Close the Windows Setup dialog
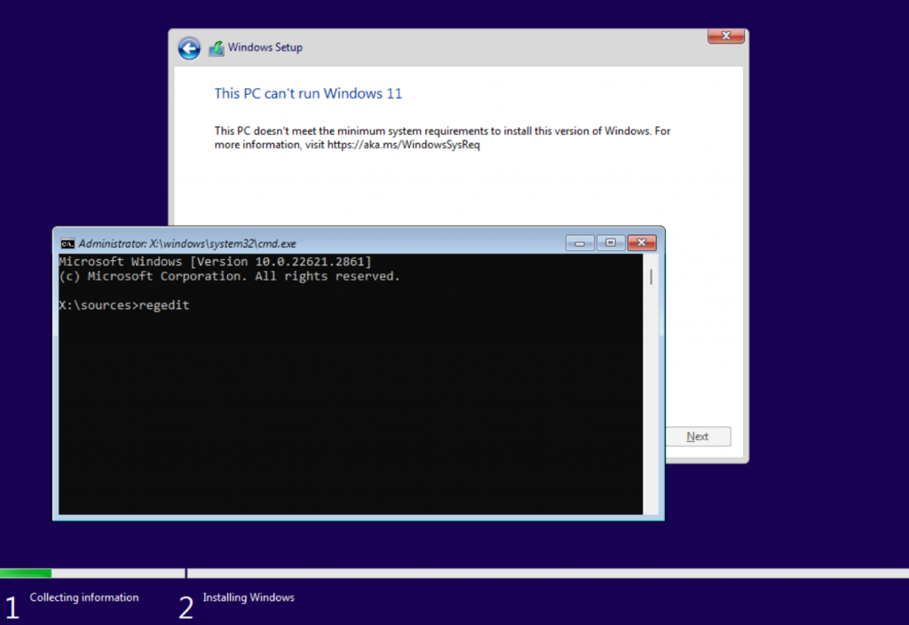This screenshot has width=909, height=625. 725,36
